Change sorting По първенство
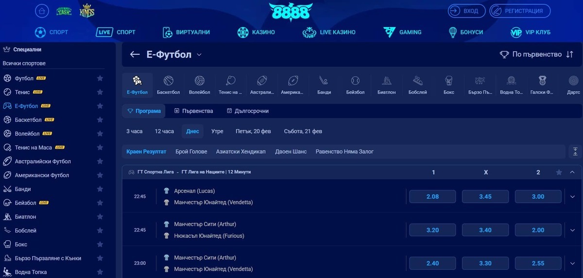Image resolution: width=583 pixels, height=278 pixels. point(536,54)
